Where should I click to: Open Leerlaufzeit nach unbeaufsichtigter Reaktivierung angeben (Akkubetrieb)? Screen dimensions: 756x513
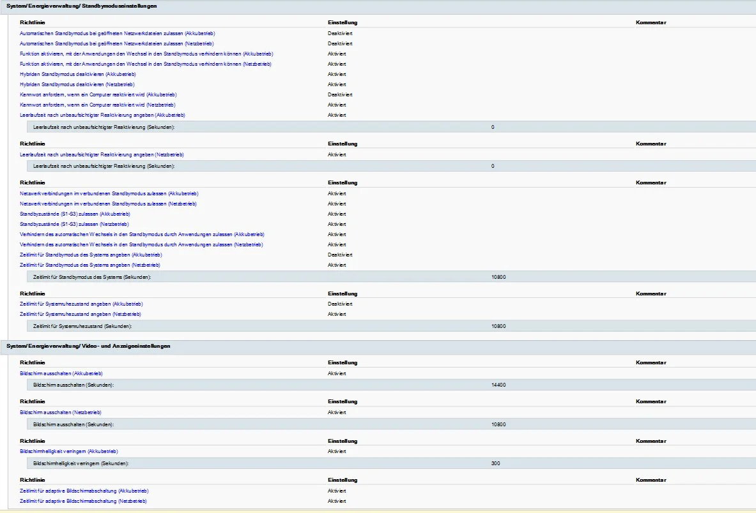(x=102, y=115)
